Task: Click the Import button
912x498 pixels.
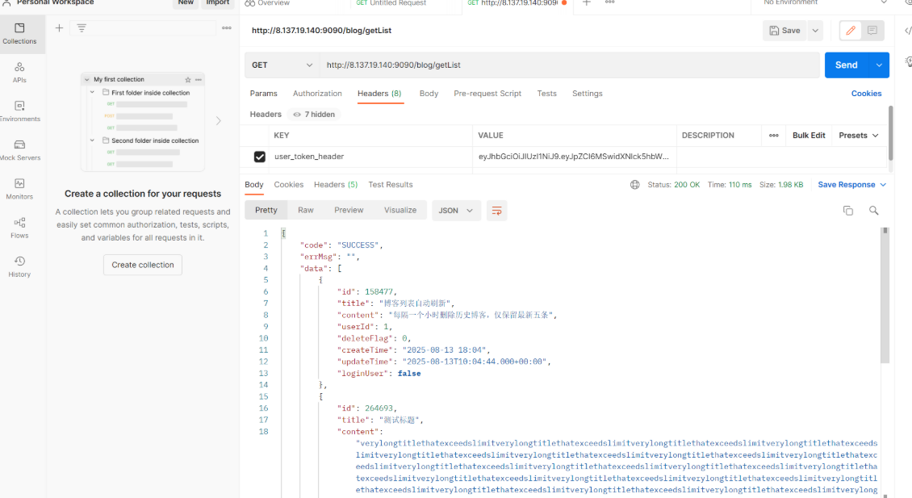Action: (218, 3)
